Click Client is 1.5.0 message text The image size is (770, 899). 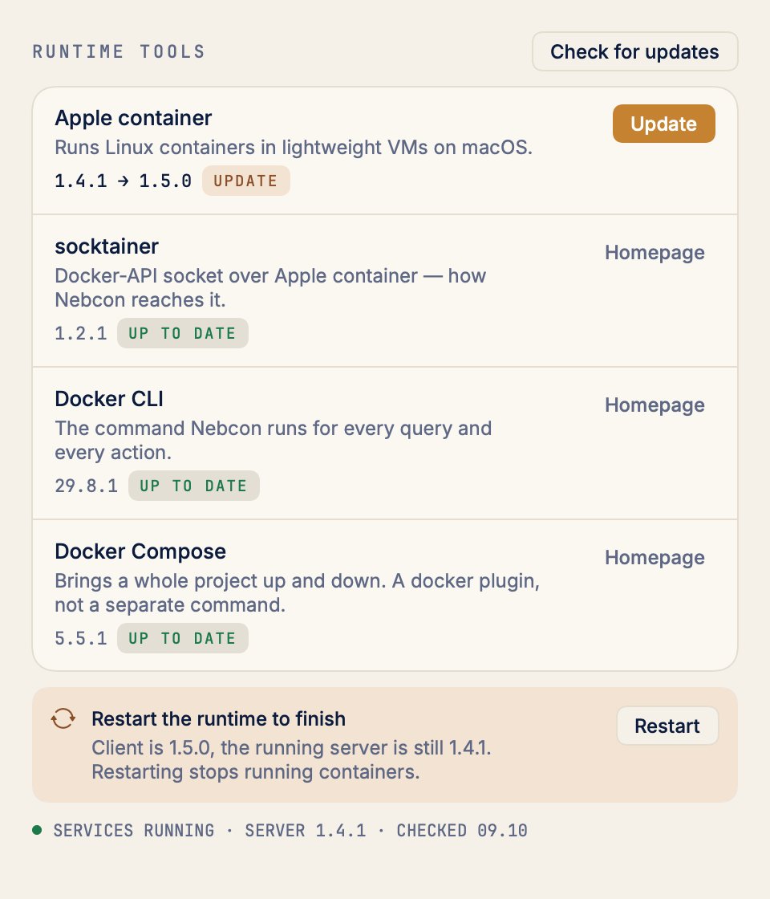[x=292, y=760]
